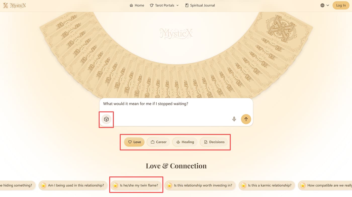Open the Spiritual Journal page
Viewport: 352px width, 197px height.
(x=200, y=5)
